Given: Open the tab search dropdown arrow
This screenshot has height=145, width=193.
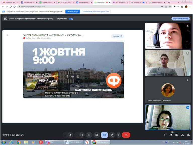Looking at the screenshot, I should (x=178, y=3).
